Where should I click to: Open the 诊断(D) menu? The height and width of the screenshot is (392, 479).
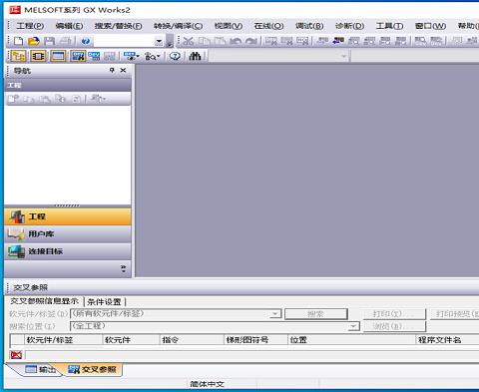[349, 26]
